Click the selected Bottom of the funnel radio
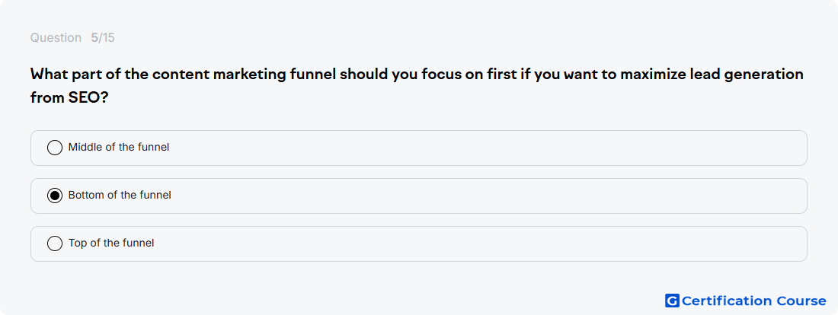The height and width of the screenshot is (315, 838). [55, 196]
